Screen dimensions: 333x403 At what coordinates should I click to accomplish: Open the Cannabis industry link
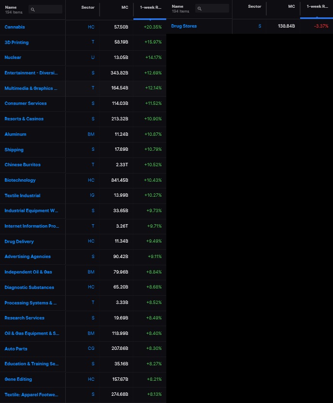[14, 27]
